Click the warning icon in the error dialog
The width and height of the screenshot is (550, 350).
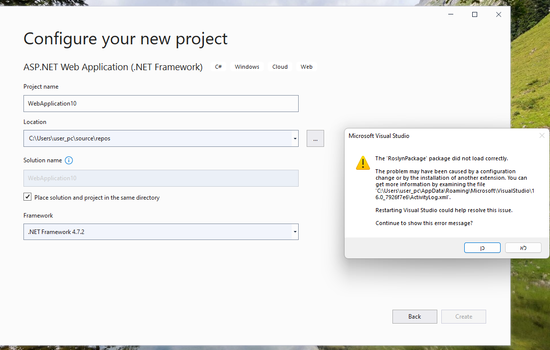[363, 163]
